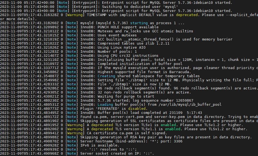258x156 pixels.
Task: Click '96 redo rollback segment(s) found' text
Action: tap(135, 88)
